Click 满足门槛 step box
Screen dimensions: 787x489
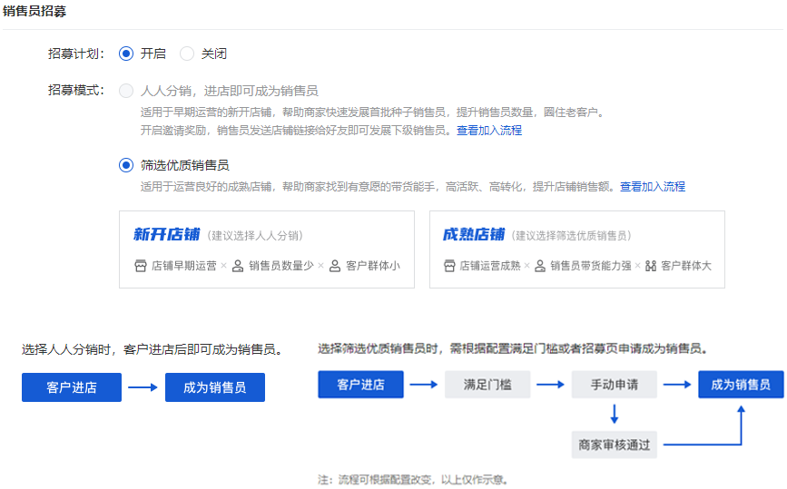coord(487,385)
